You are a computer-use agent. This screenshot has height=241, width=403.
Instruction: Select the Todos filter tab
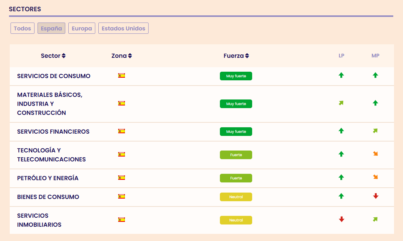click(23, 29)
